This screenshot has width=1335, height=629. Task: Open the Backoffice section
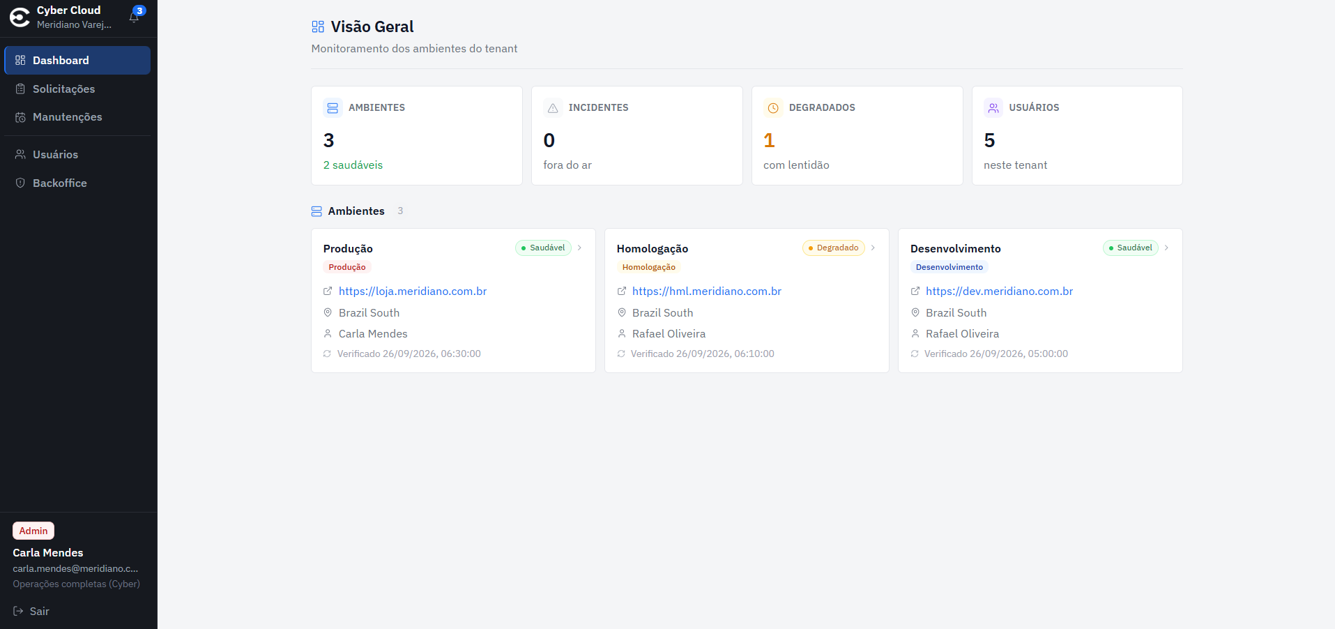pyautogui.click(x=77, y=183)
